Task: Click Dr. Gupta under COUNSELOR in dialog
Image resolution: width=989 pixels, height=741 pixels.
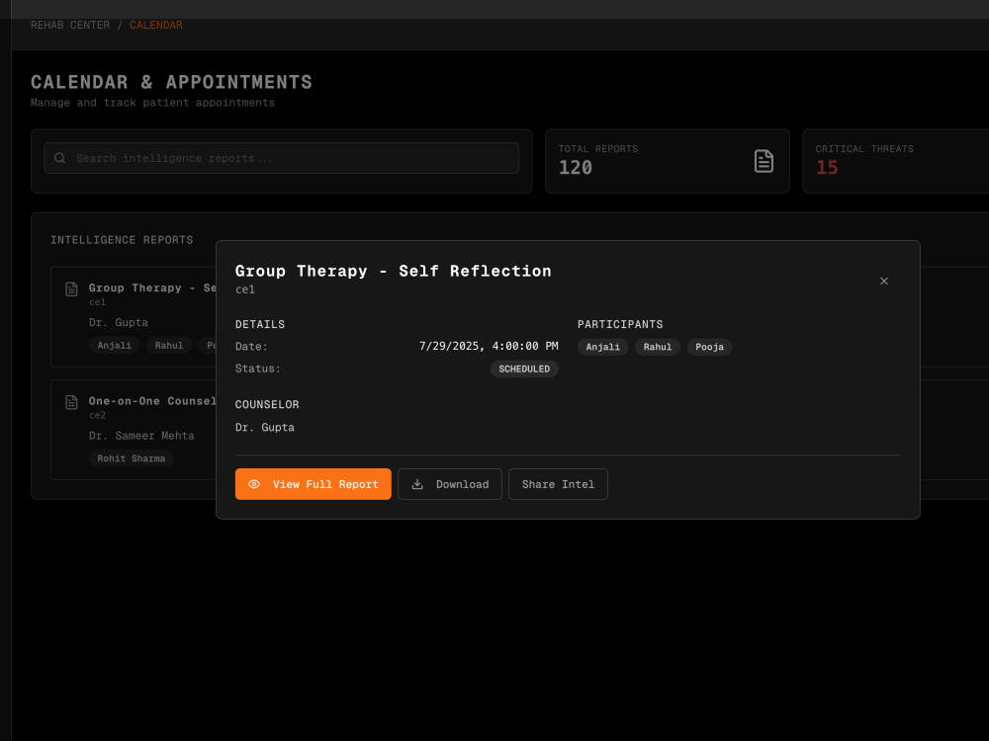Action: [x=265, y=427]
